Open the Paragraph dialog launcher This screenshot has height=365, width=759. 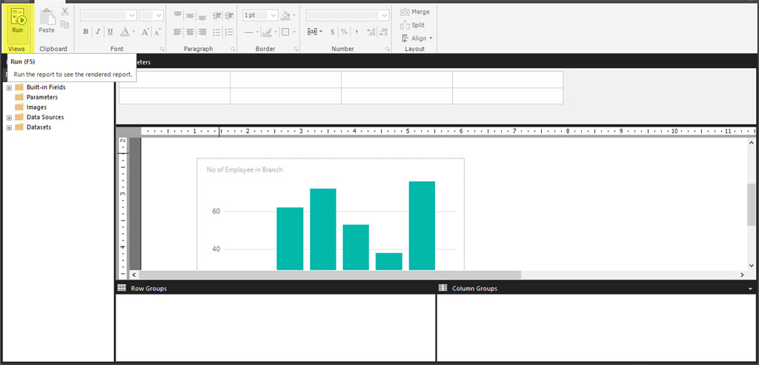coord(233,50)
